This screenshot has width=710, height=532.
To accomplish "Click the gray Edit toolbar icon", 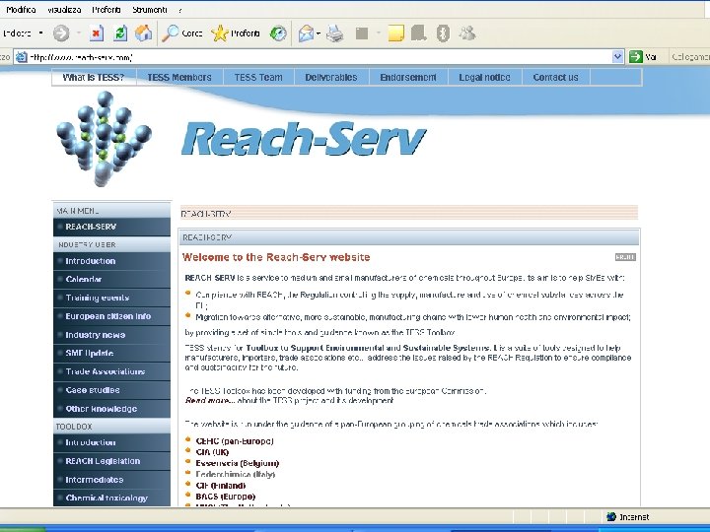I will point(362,33).
